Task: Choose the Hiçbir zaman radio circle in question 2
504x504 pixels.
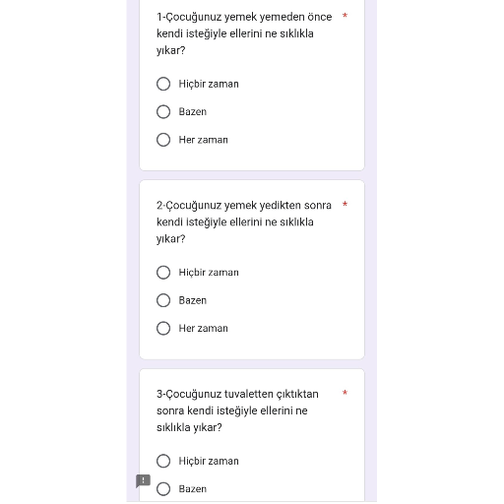Action: tap(163, 273)
